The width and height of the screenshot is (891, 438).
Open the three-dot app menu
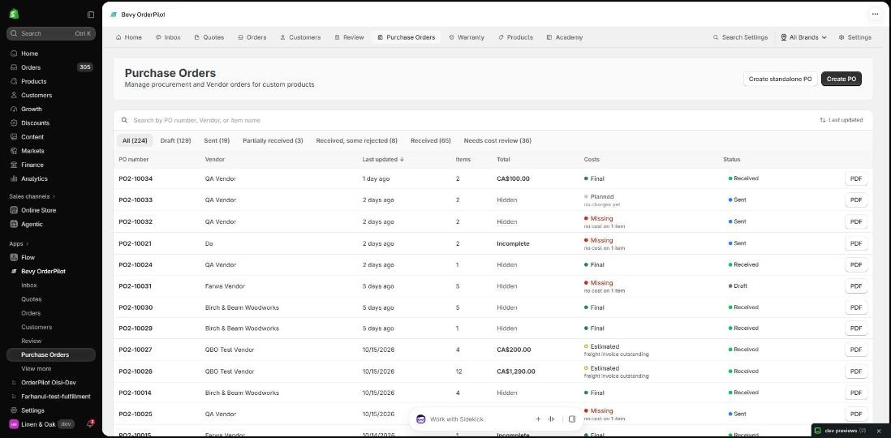coord(875,15)
